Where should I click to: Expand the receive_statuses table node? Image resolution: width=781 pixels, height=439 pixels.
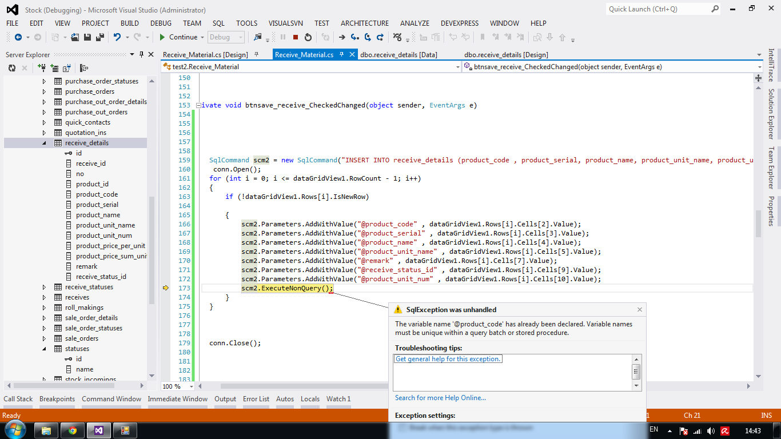[x=45, y=287]
